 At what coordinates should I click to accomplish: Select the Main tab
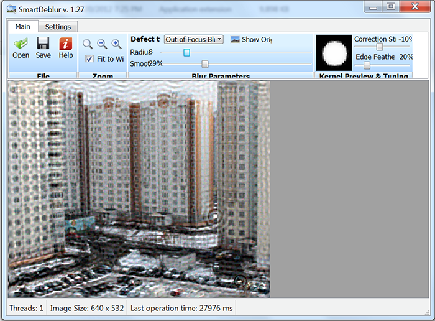(22, 27)
